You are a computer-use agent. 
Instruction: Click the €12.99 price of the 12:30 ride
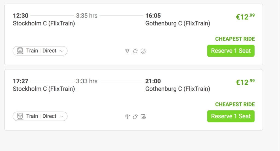[x=245, y=17]
